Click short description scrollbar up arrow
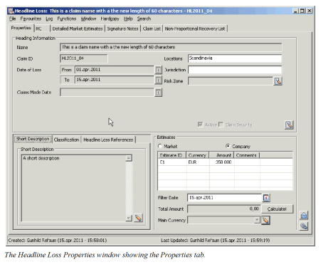 pos(129,158)
